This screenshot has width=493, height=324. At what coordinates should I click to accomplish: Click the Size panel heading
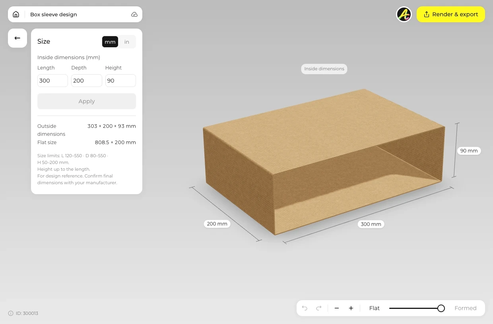[44, 41]
